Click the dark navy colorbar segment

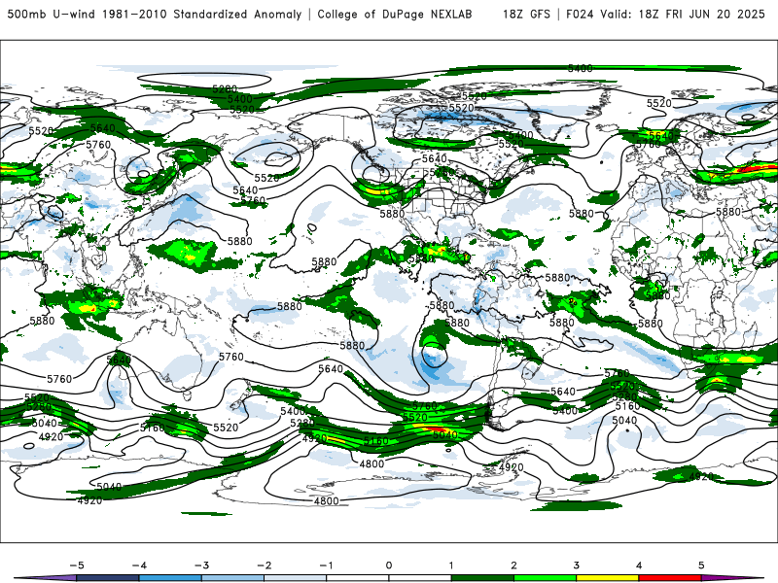[108, 578]
